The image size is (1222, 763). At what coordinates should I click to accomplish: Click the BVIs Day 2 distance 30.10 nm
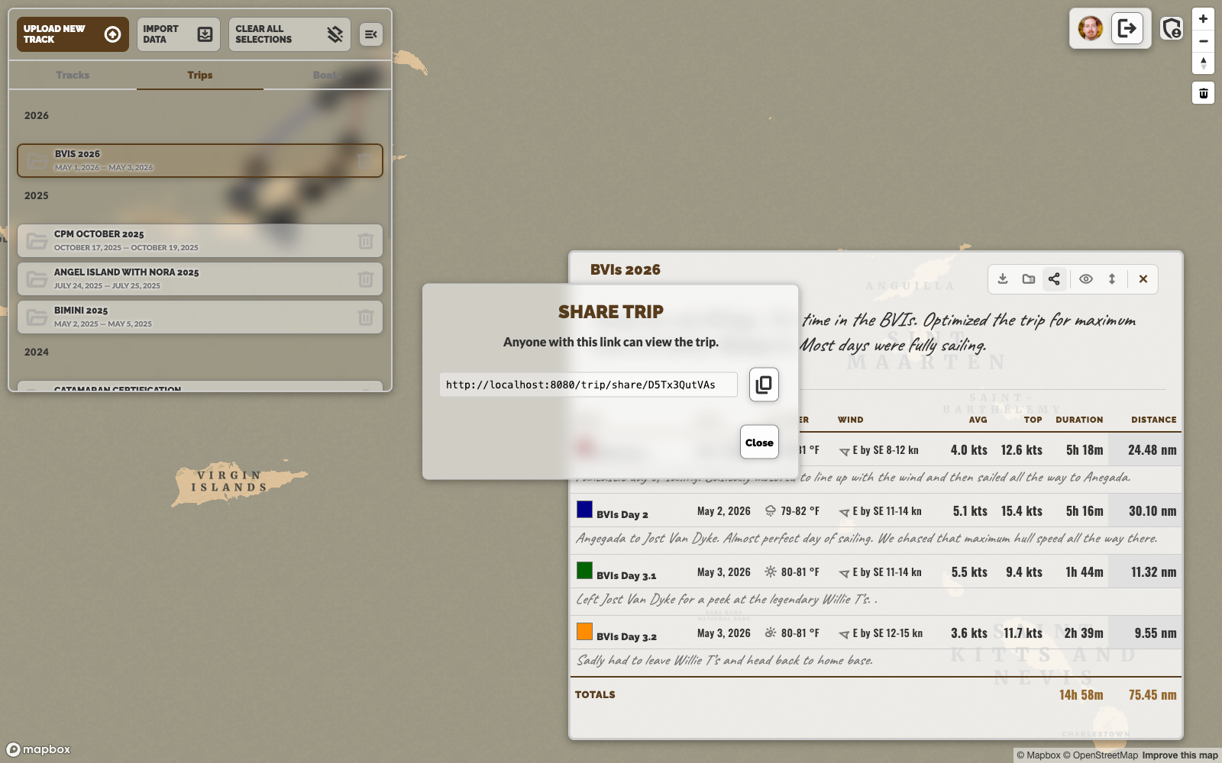coord(1152,511)
